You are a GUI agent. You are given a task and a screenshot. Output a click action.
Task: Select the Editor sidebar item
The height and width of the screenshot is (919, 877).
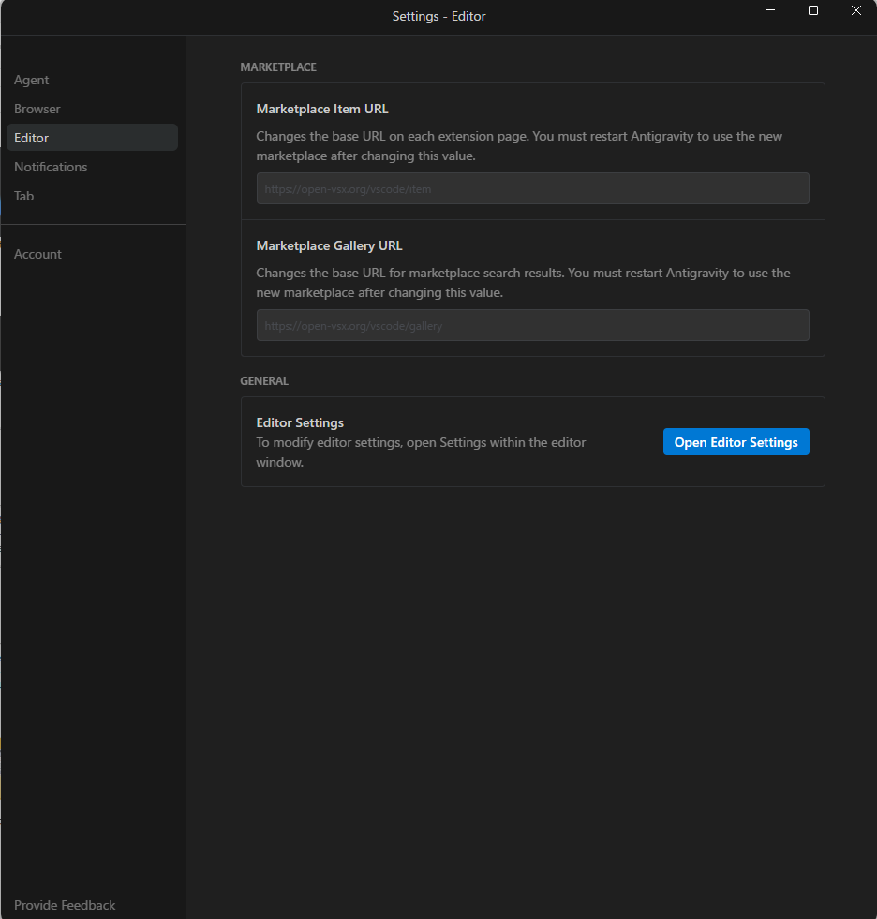coord(32,138)
